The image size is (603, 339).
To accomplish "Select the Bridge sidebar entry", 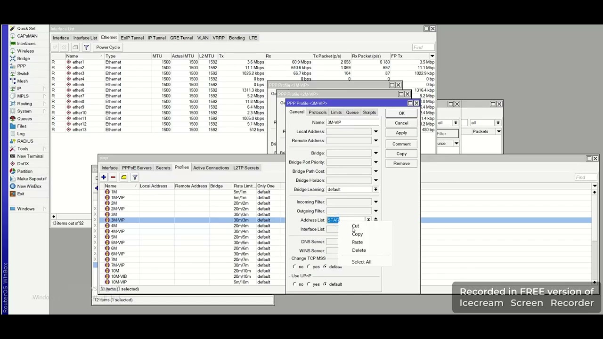I will 23,58.
